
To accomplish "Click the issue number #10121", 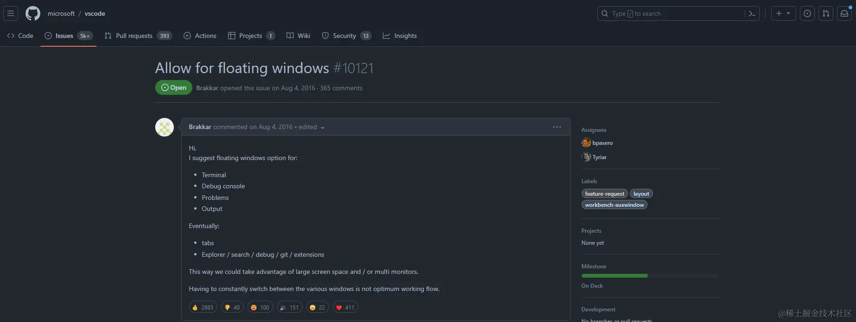I will pyautogui.click(x=353, y=68).
